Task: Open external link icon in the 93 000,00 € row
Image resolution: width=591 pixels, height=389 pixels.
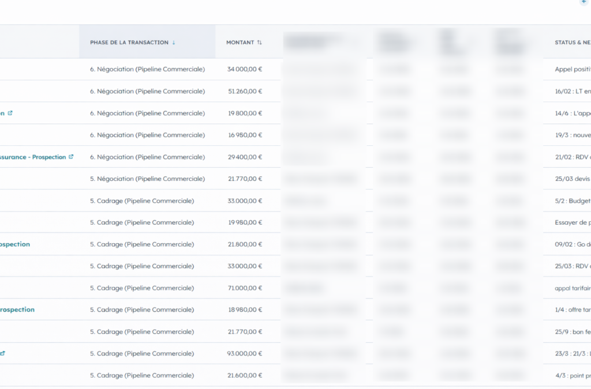Action: [3, 353]
